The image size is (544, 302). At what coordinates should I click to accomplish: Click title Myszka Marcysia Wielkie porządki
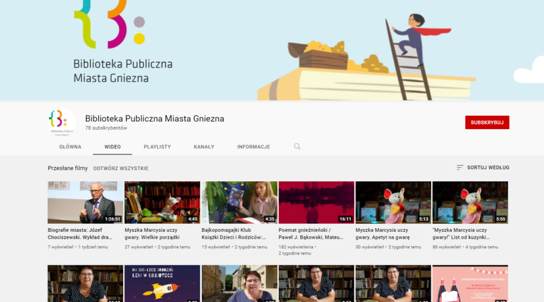[152, 233]
